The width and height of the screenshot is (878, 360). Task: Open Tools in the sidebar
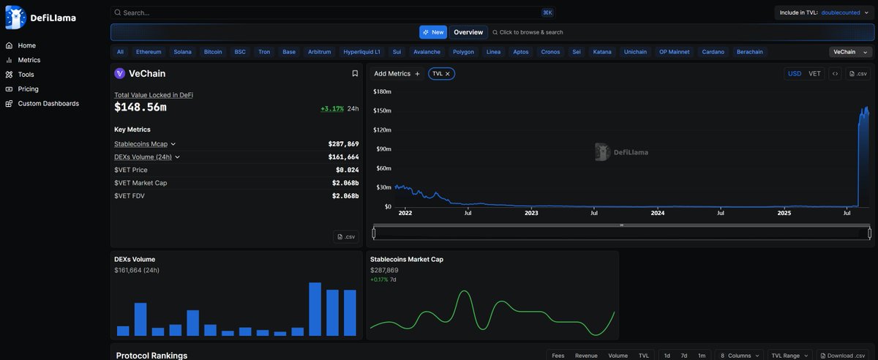pos(26,75)
